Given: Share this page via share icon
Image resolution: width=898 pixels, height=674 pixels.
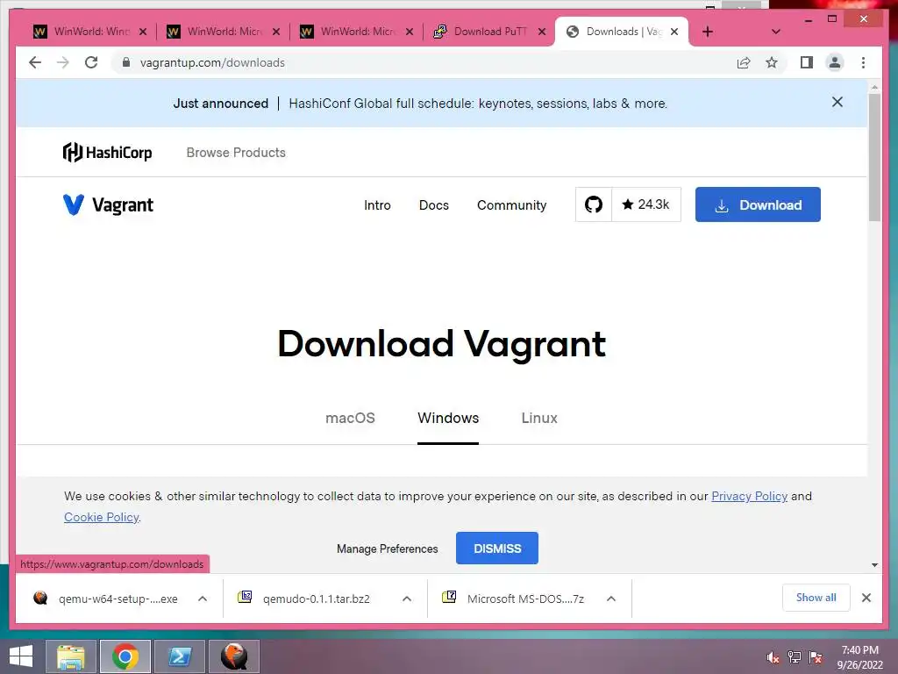Looking at the screenshot, I should (x=744, y=62).
